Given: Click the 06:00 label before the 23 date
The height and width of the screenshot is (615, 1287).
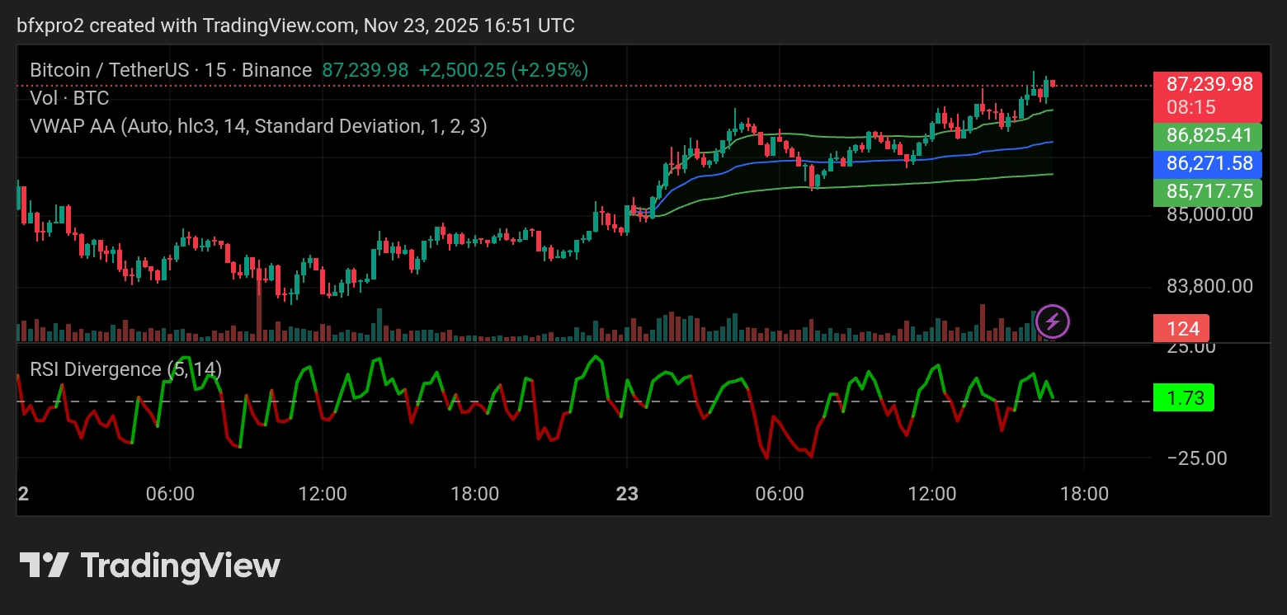Looking at the screenshot, I should click(x=170, y=494).
